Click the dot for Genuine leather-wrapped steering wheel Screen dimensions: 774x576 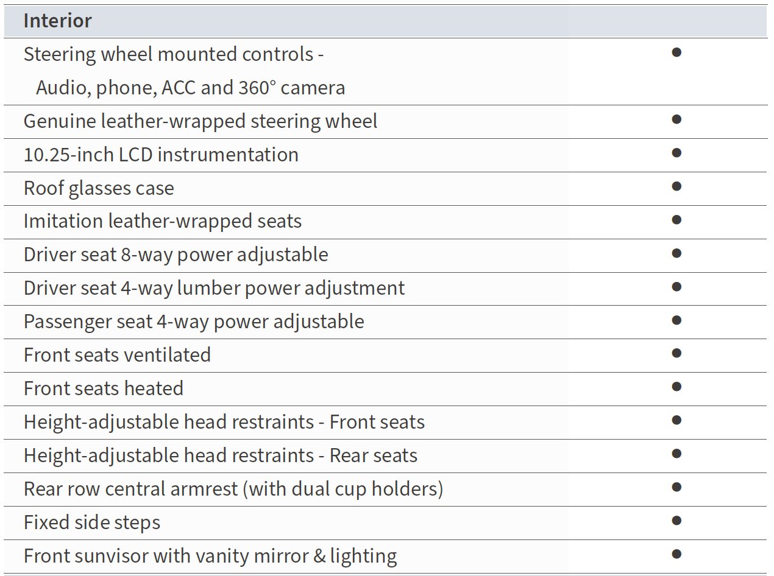(x=676, y=119)
